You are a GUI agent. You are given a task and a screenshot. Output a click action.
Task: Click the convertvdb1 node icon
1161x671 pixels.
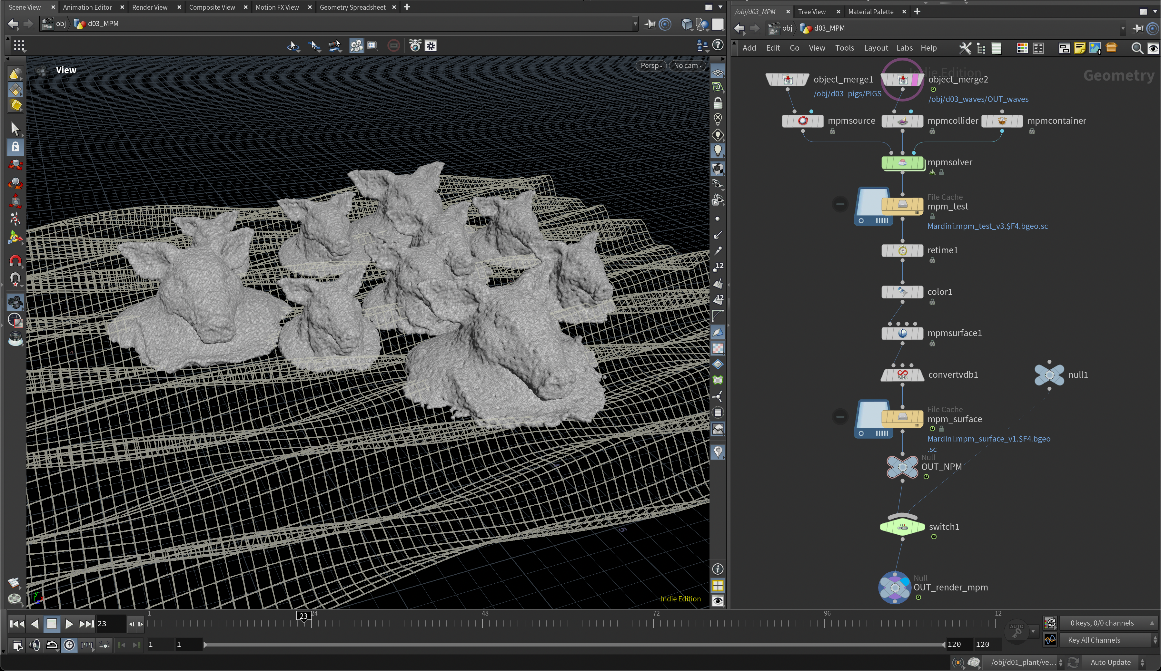902,375
